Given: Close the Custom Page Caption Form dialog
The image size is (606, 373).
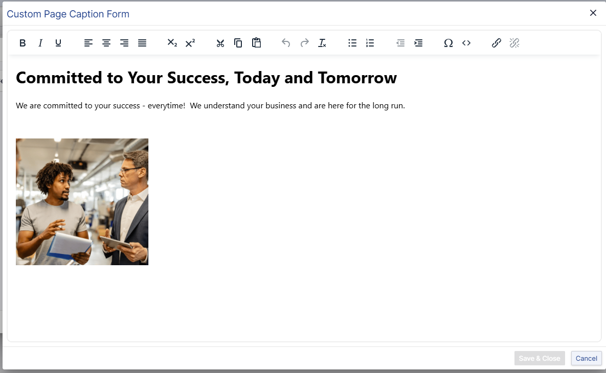Looking at the screenshot, I should coord(593,13).
